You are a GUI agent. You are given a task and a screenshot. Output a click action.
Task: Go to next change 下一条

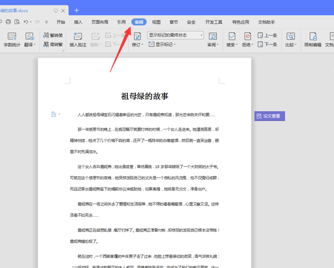(x=267, y=44)
